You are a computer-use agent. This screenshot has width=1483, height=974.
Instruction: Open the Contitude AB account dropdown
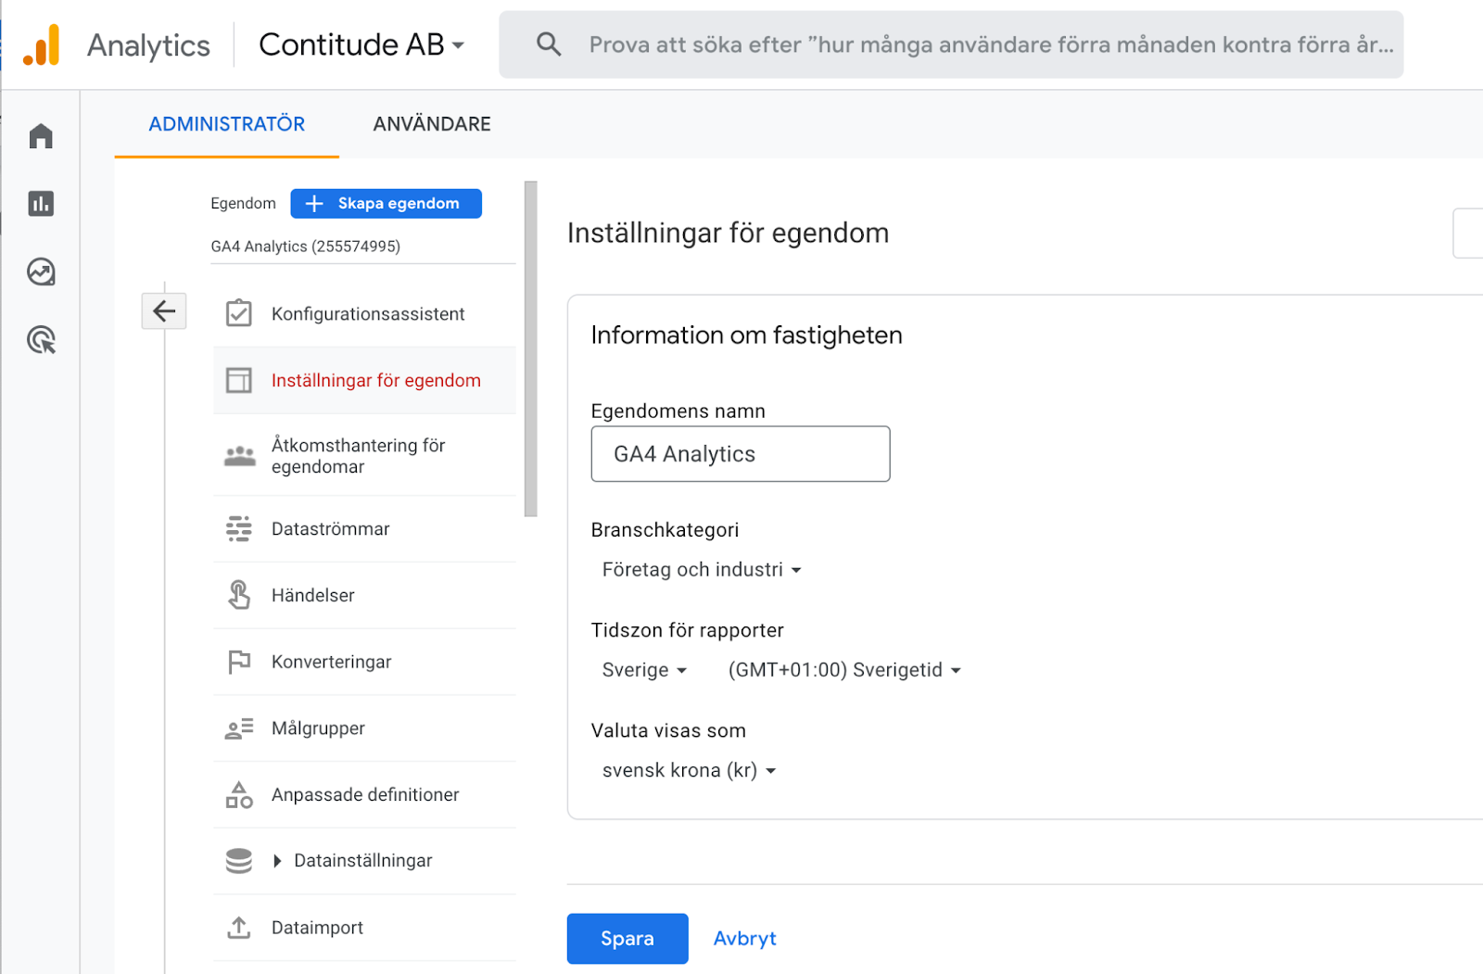361,44
